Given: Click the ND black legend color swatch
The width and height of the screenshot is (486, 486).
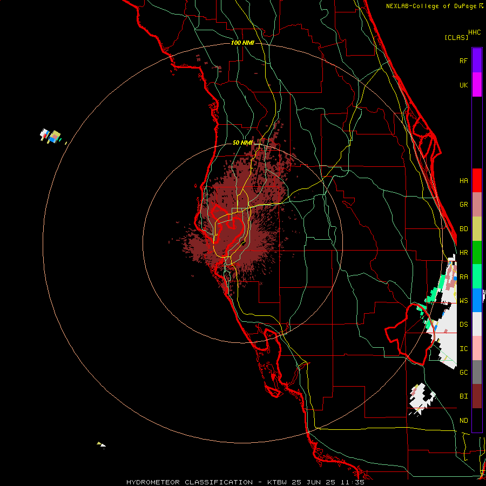Looking at the screenshot, I should (x=477, y=420).
